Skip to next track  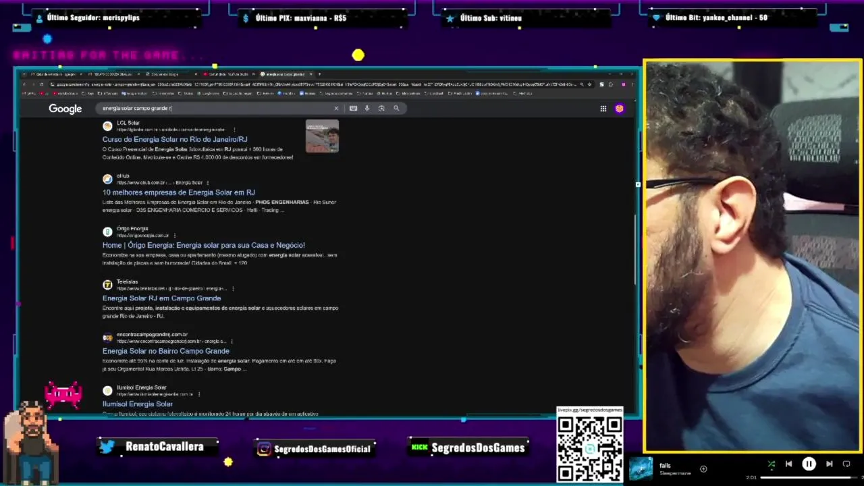click(829, 464)
